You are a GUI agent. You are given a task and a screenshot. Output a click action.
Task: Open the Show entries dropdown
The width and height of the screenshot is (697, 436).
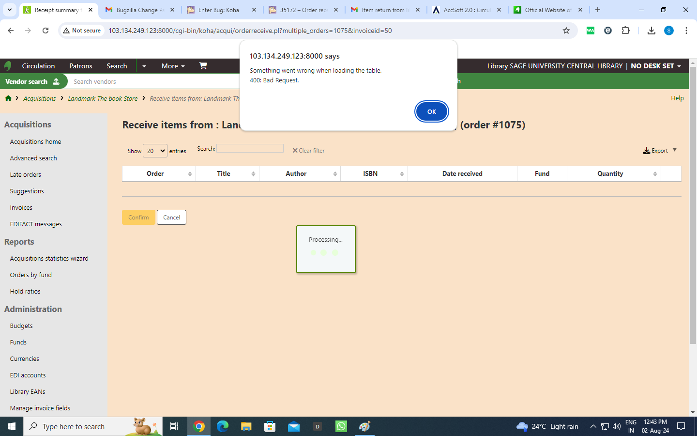[x=155, y=151]
